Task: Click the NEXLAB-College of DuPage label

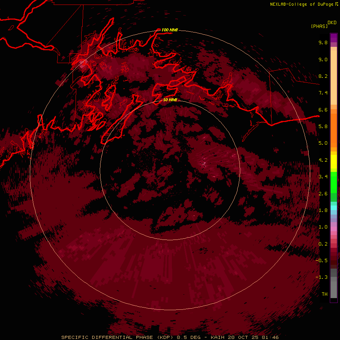Action: pos(302,4)
